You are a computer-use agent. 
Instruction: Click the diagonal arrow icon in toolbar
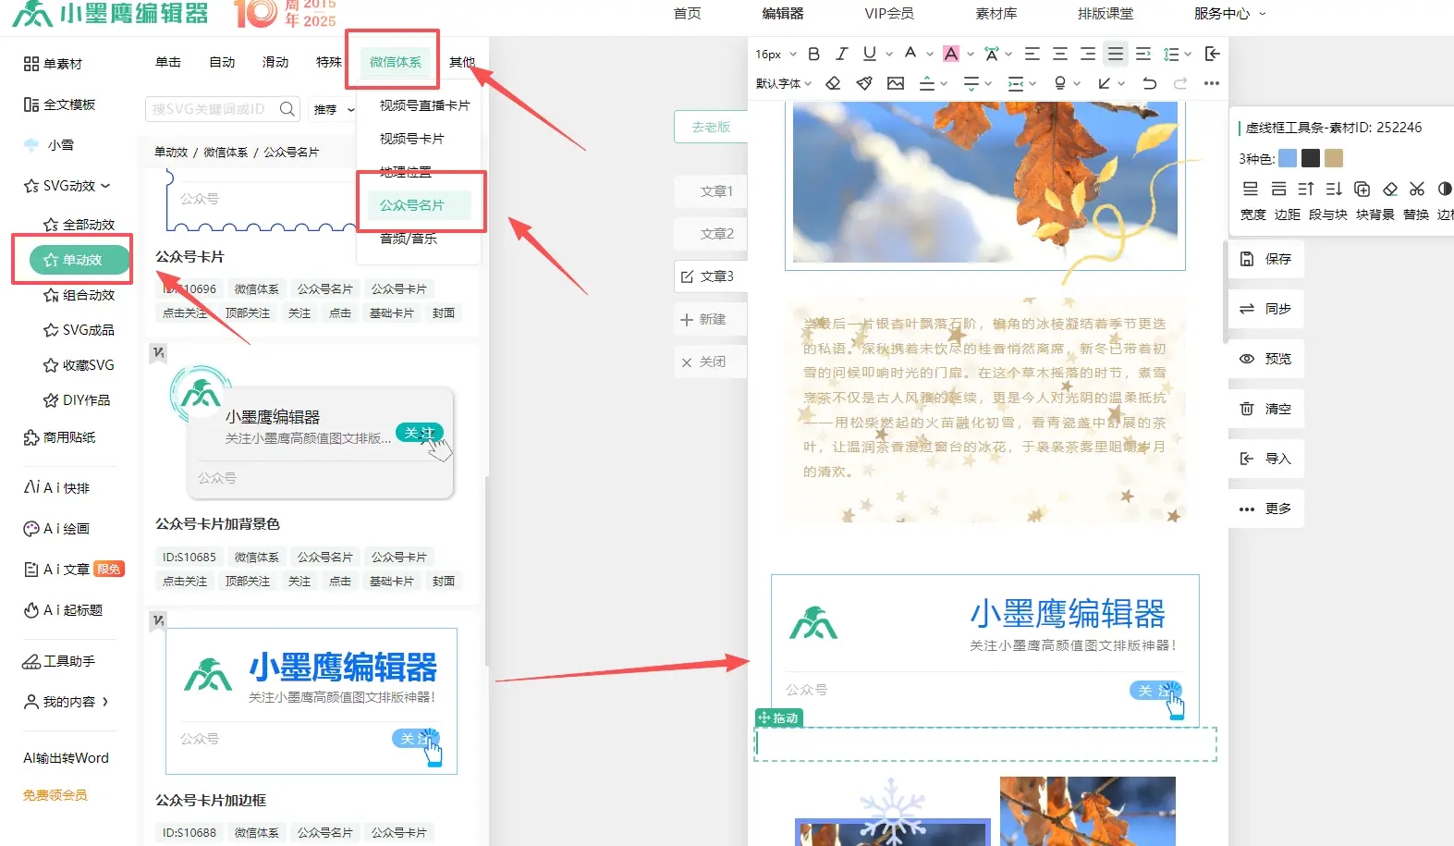(x=1105, y=83)
